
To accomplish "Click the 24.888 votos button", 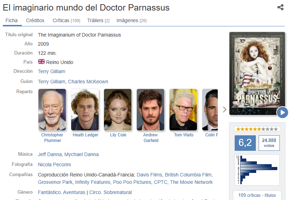I will 269,143.
